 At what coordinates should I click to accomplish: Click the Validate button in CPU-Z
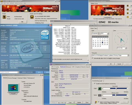(x=79, y=103)
